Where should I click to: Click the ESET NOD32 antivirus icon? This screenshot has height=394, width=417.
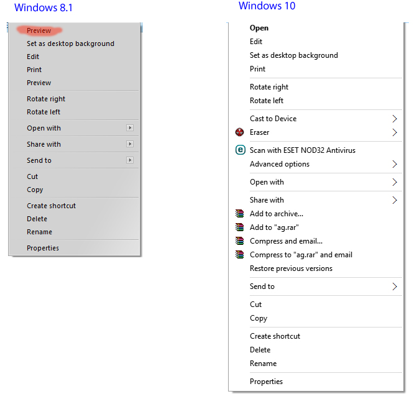click(x=240, y=150)
